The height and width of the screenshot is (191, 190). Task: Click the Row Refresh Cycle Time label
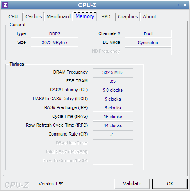point(57,125)
